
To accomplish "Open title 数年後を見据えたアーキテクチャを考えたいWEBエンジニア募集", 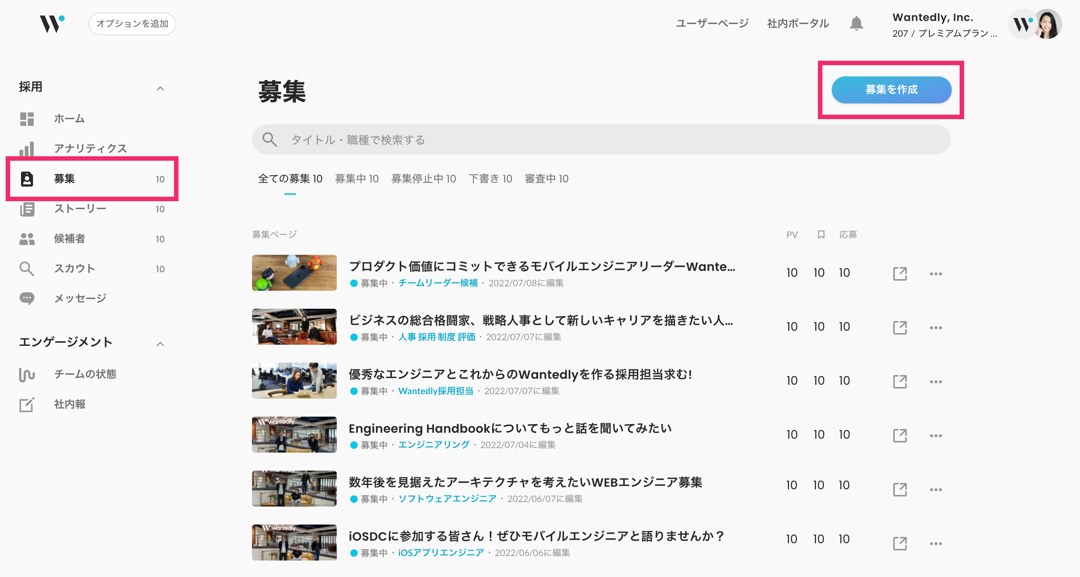I will click(x=526, y=482).
